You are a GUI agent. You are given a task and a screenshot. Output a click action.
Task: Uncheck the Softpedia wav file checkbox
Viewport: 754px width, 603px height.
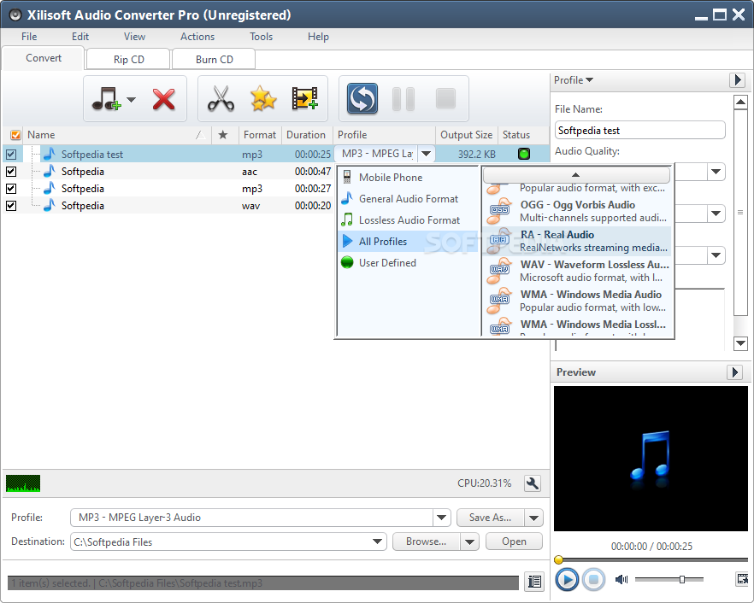(11, 206)
